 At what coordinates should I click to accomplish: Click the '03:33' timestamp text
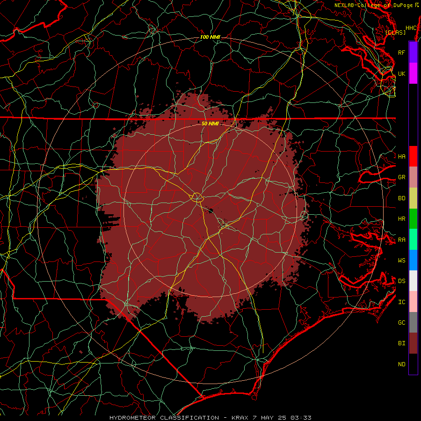pos(301,418)
